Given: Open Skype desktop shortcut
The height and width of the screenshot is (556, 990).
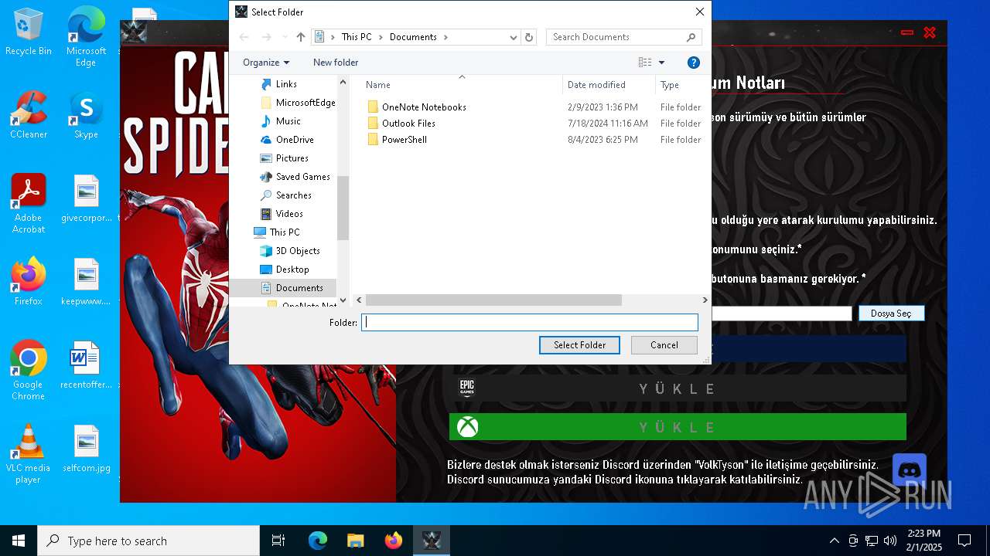Looking at the screenshot, I should tap(86, 116).
